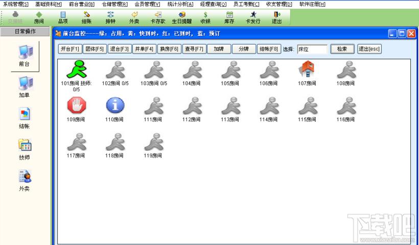
Task: Select the green occupied 101房间 icon
Action: pos(77,69)
